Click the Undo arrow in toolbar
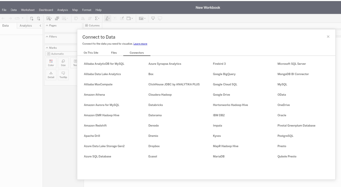 tap(3, 18)
